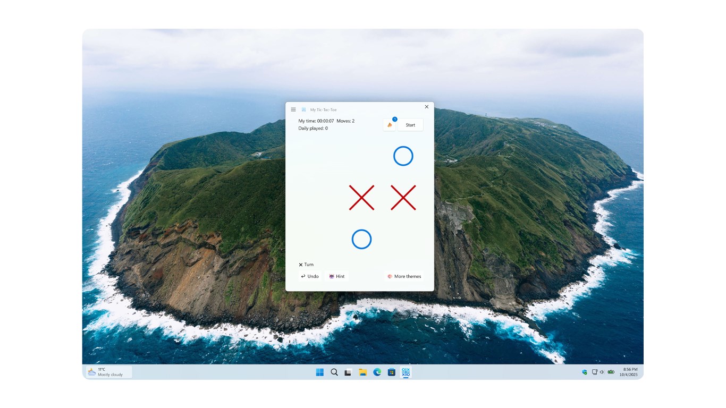This screenshot has height=408, width=726.
Task: Open taskbar Search
Action: click(x=334, y=372)
